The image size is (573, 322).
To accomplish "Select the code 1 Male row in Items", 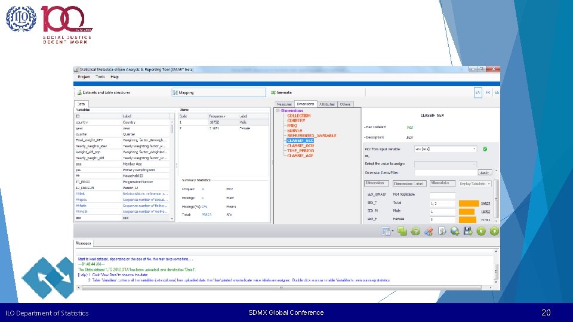I will pyautogui.click(x=223, y=122).
